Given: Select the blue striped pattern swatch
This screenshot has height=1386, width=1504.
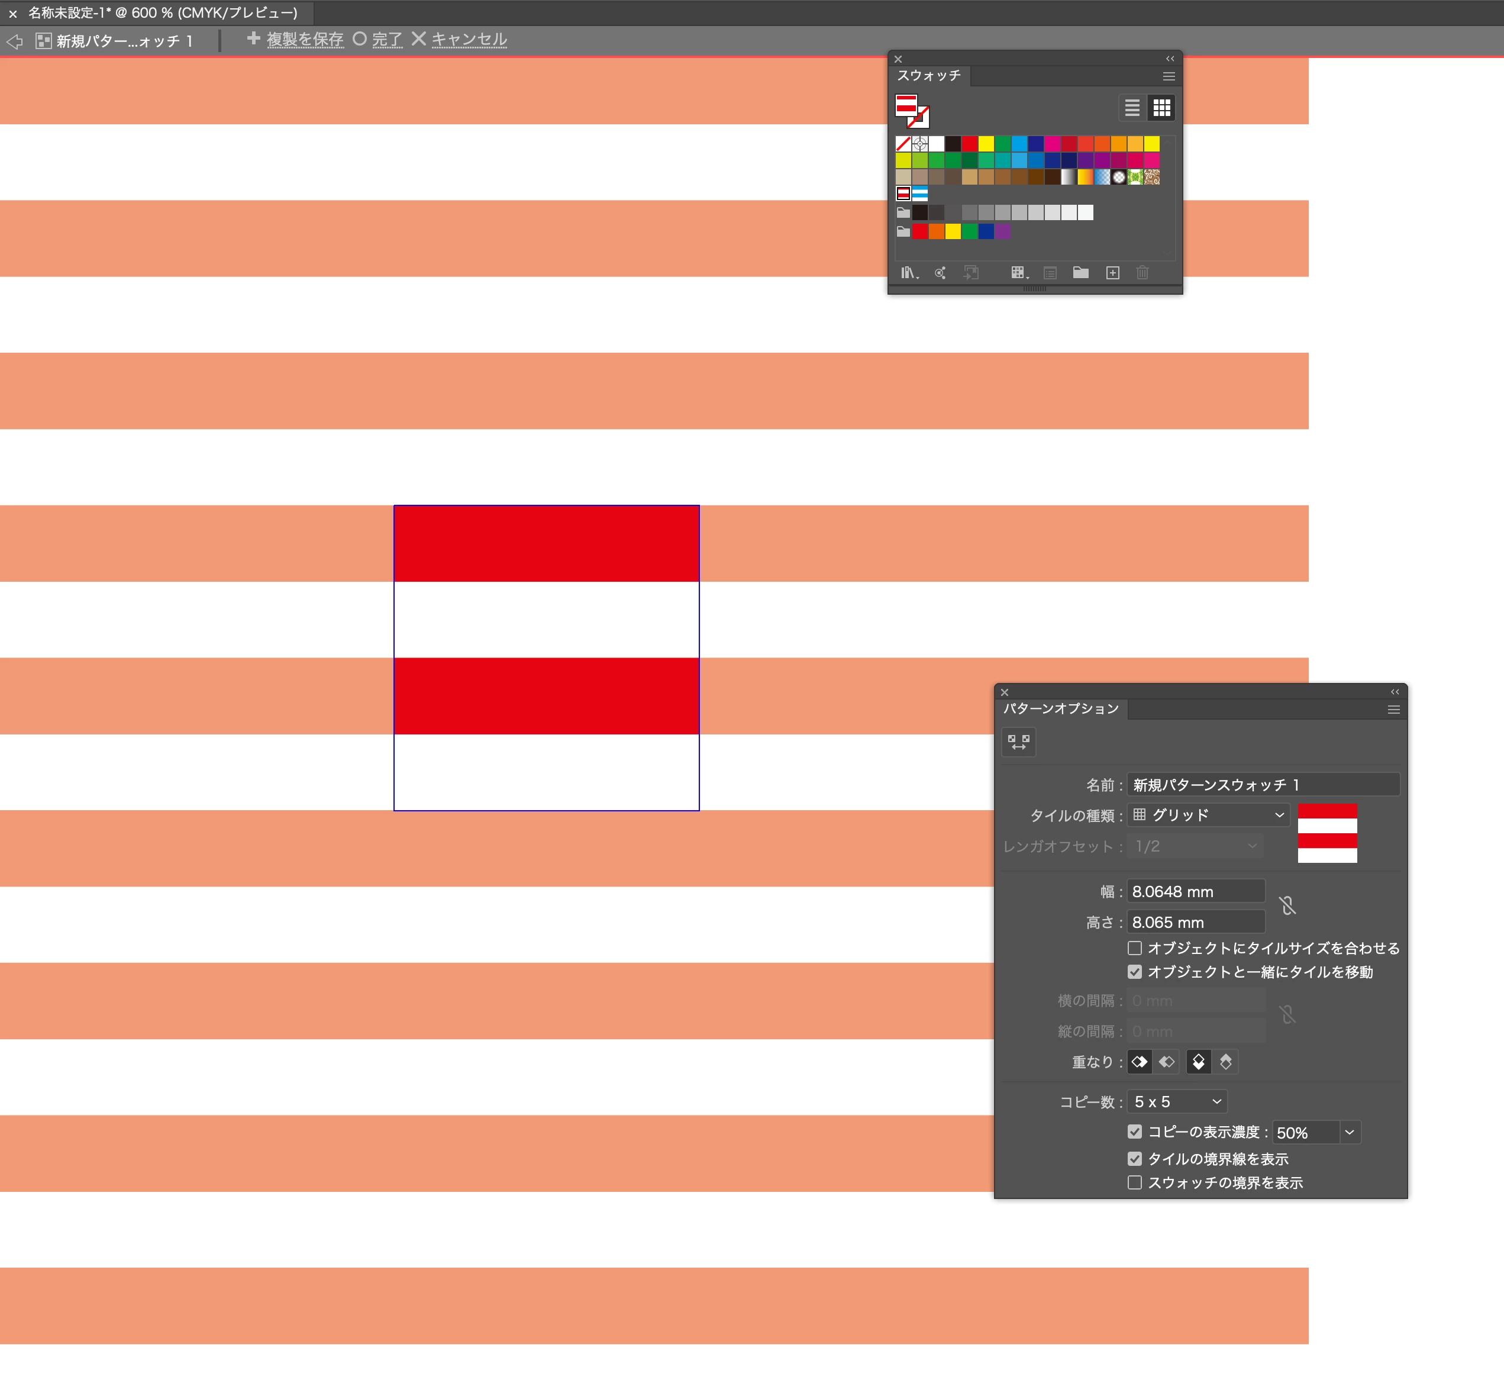Looking at the screenshot, I should pos(920,194).
